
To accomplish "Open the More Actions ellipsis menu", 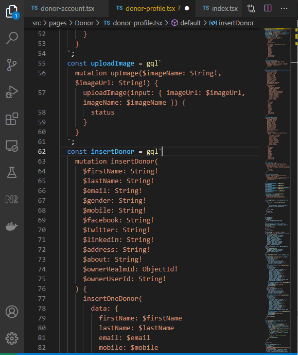I will [x=284, y=8].
